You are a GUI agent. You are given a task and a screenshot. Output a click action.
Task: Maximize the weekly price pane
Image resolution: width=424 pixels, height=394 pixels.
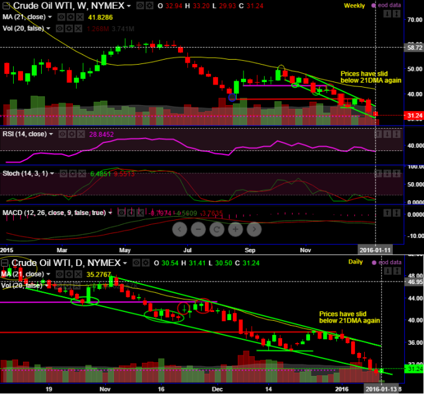pyautogui.click(x=397, y=14)
